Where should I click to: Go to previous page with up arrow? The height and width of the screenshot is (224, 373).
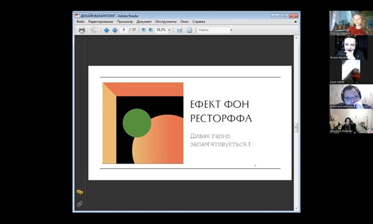(107, 30)
